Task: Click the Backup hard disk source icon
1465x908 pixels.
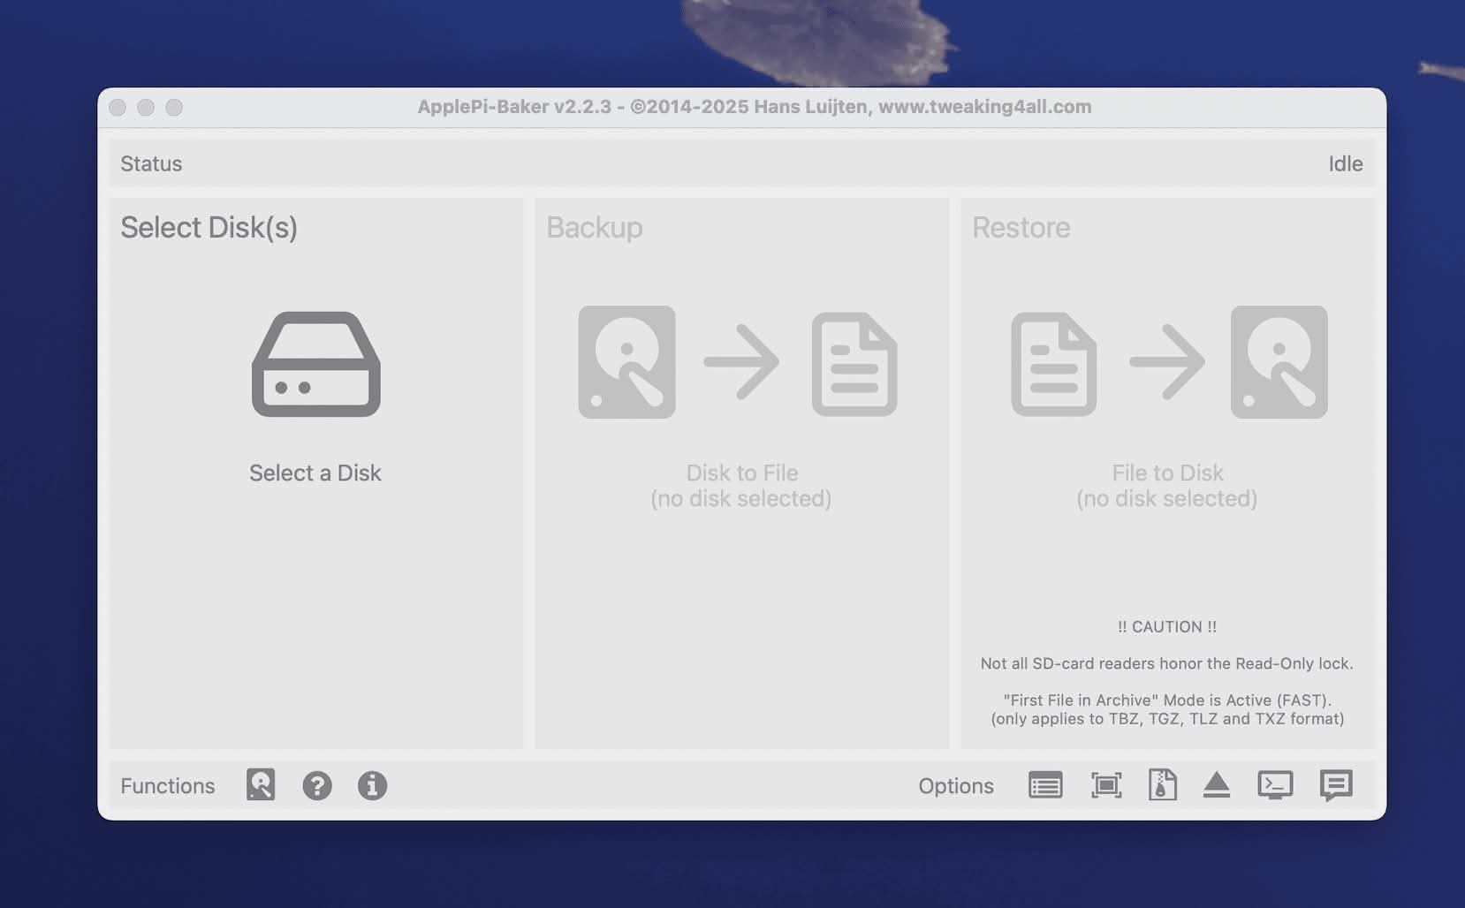Action: click(626, 362)
